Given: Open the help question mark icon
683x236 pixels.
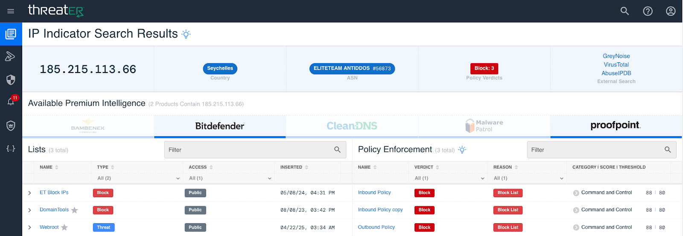Looking at the screenshot, I should tap(648, 11).
